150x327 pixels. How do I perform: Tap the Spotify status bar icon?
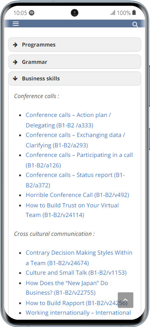[31, 13]
